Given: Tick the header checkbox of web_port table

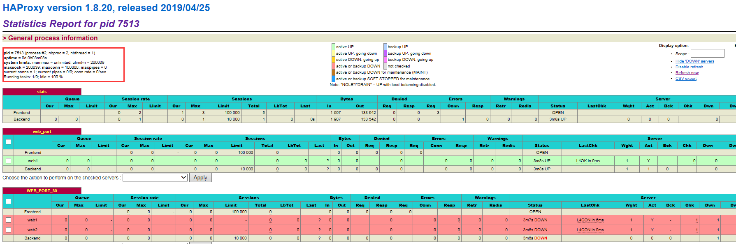Looking at the screenshot, I should 8,142.
